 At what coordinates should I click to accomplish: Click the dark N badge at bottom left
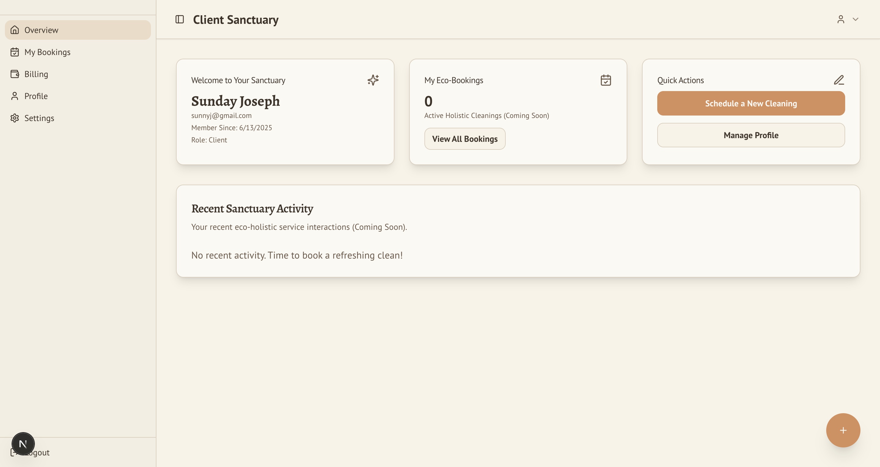(x=23, y=443)
